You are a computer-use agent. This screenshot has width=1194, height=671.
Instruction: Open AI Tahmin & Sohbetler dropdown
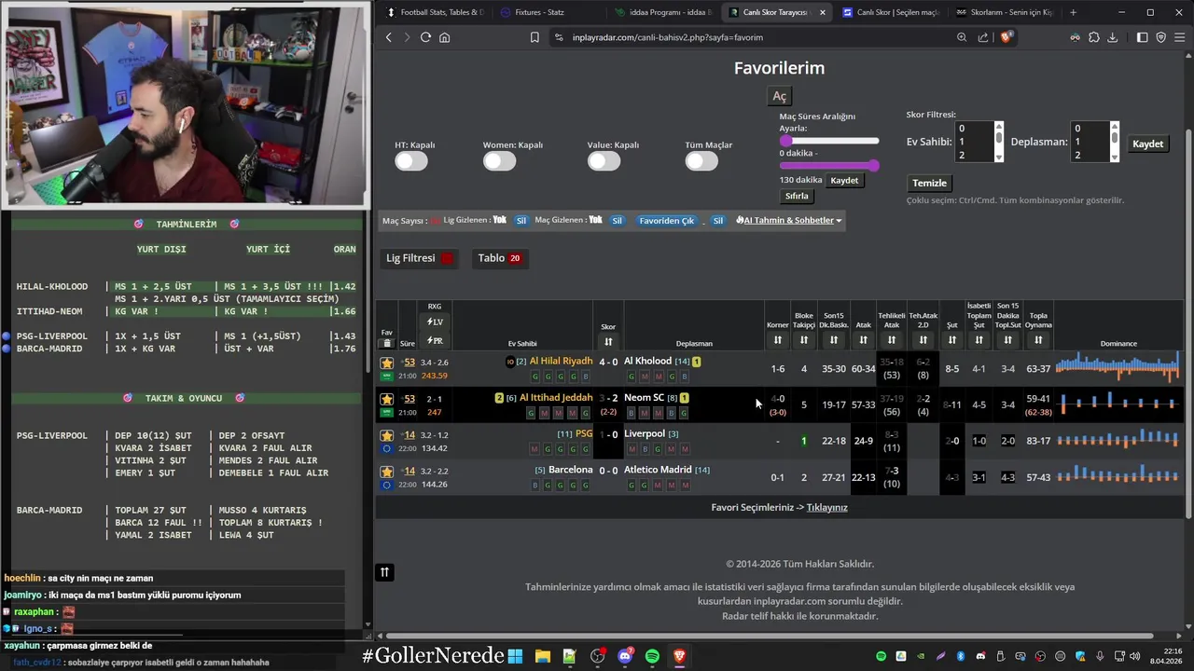789,221
